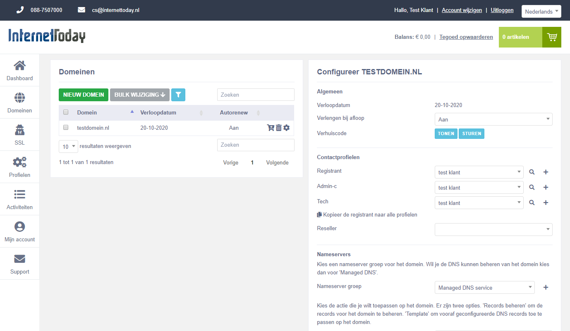Open the Reseller dropdown
This screenshot has width=570, height=331.
point(493,229)
